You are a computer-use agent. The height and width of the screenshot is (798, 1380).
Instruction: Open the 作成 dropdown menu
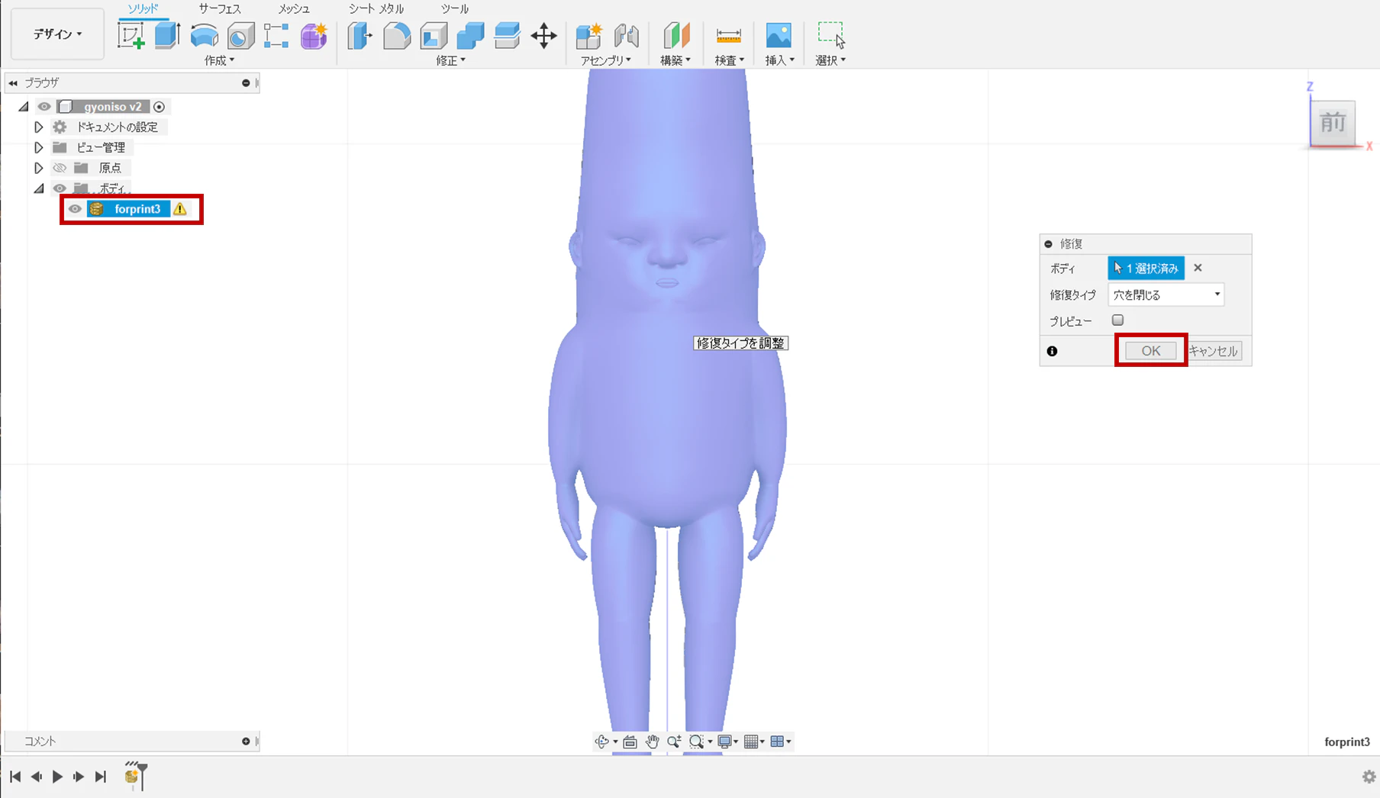click(219, 60)
